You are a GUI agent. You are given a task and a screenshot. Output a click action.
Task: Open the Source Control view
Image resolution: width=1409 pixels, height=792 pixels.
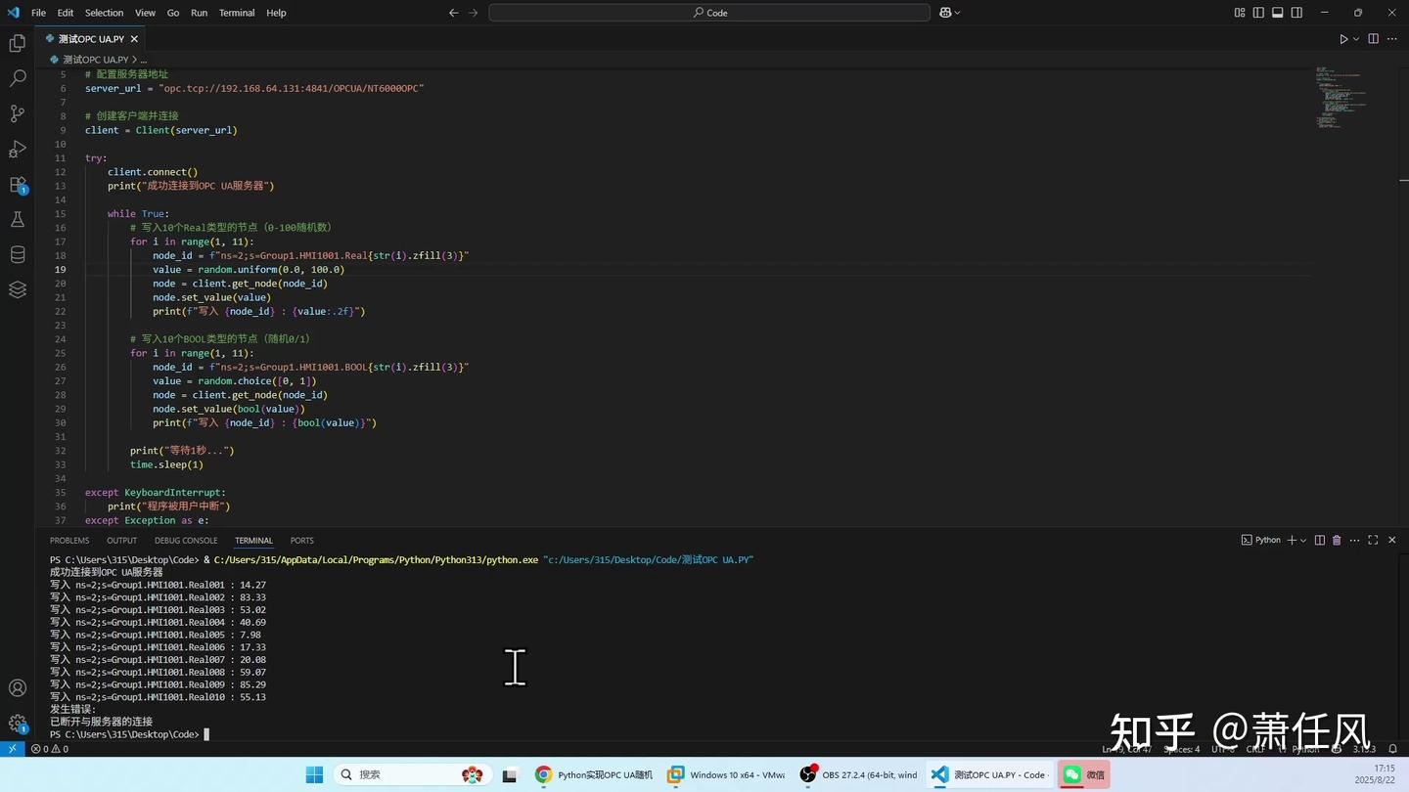tap(16, 113)
